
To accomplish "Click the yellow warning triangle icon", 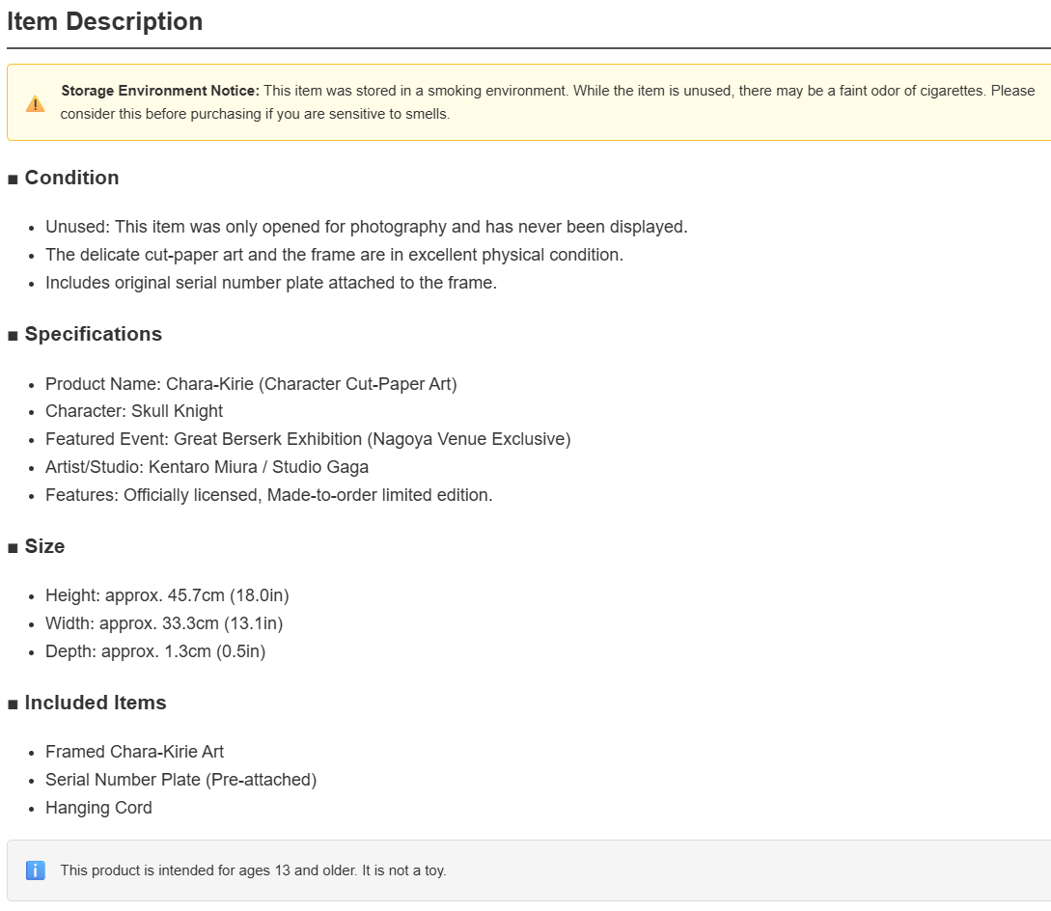I will pos(35,104).
